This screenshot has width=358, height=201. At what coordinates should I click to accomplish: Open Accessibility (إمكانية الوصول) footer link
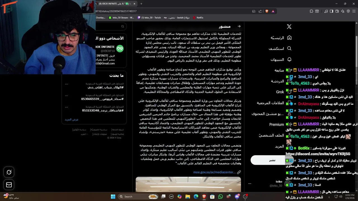click(x=117, y=134)
